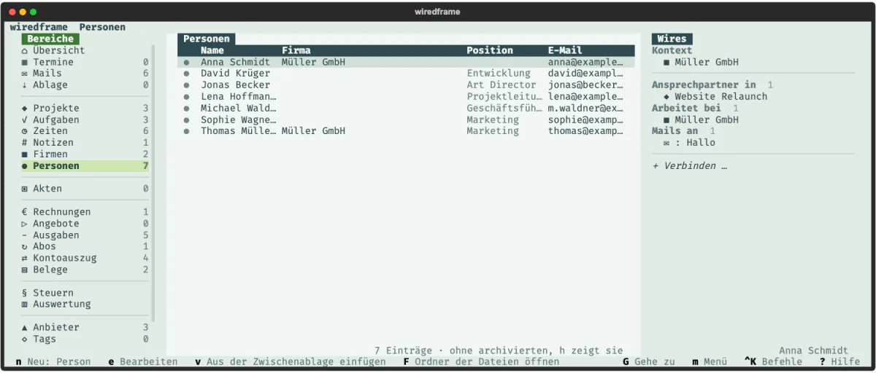
Task: Click the Wires panel header
Action: 672,39
